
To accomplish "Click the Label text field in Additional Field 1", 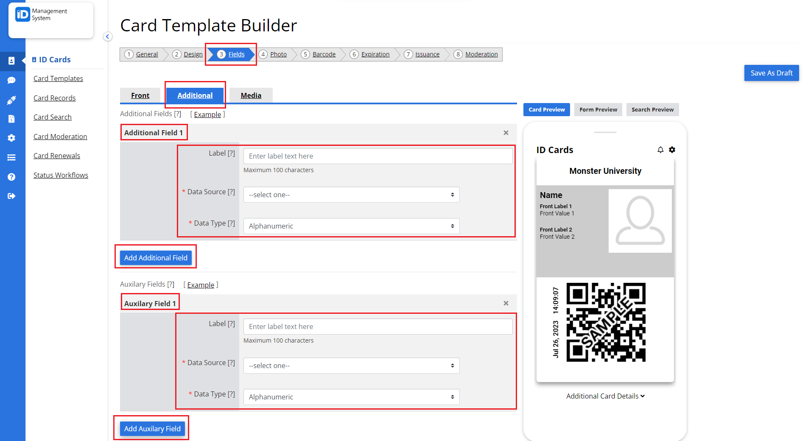I will (x=377, y=156).
